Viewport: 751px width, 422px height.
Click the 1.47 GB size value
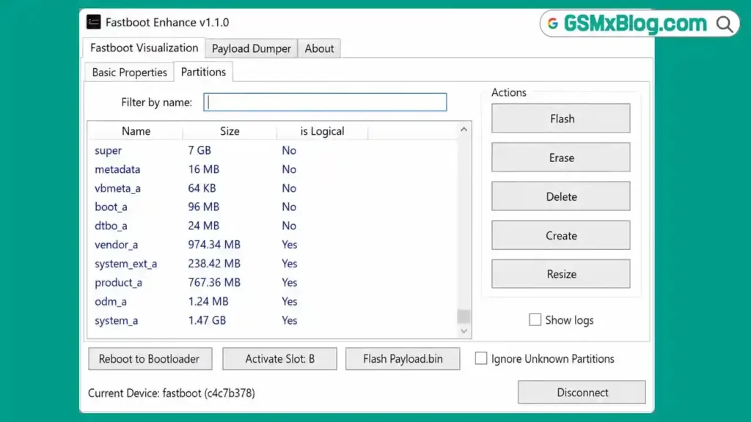207,320
